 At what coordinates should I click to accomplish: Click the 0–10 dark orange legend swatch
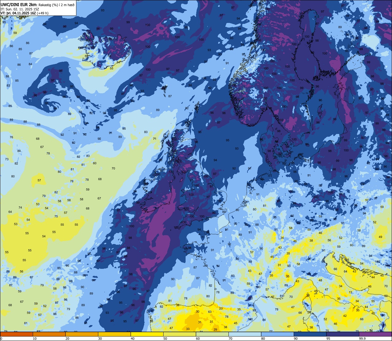(17, 334)
